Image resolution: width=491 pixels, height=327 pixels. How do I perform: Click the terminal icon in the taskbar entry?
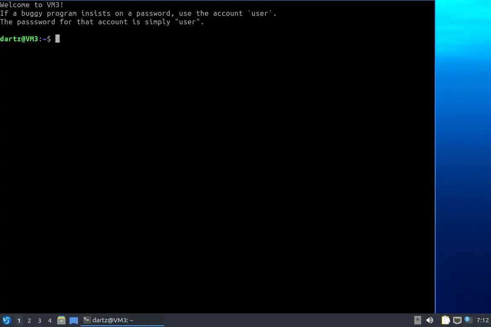87,319
